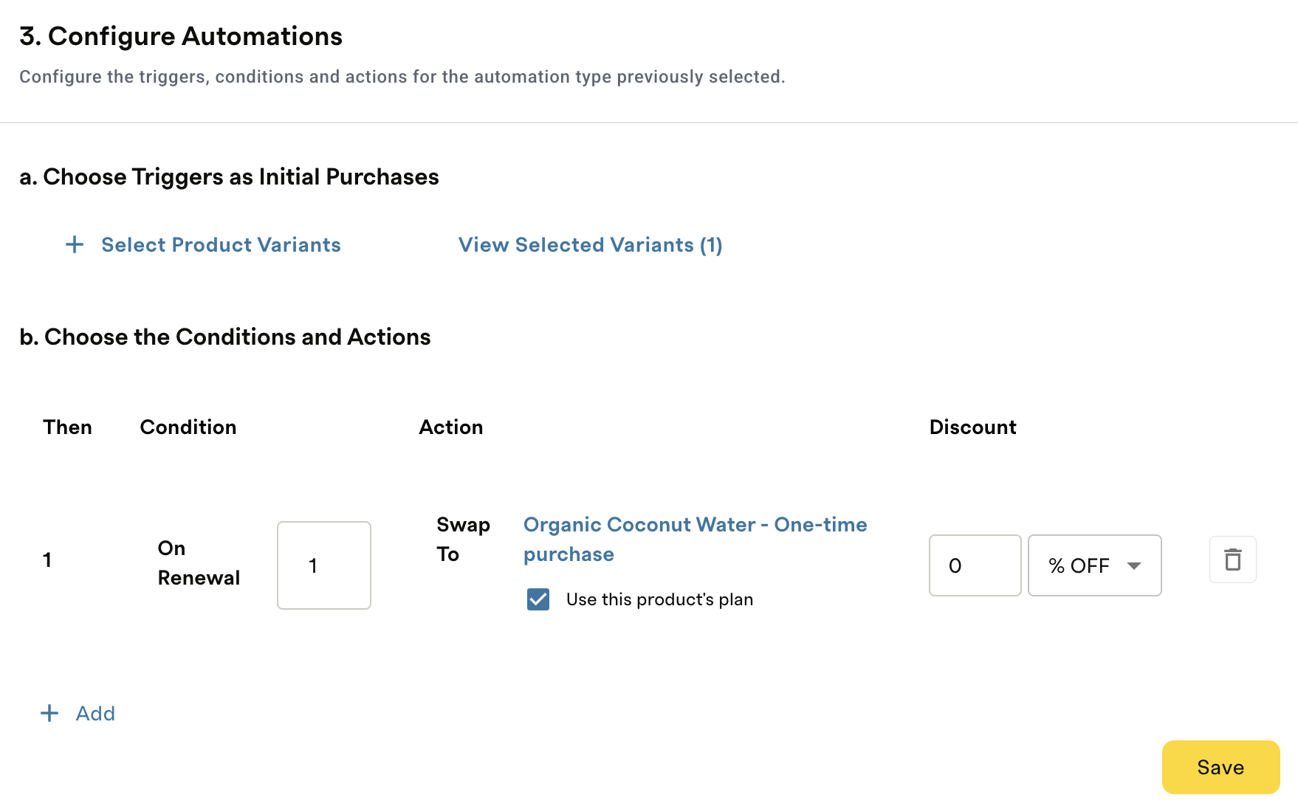This screenshot has height=809, width=1298.
Task: Click the Swap To action label
Action: 463,540
